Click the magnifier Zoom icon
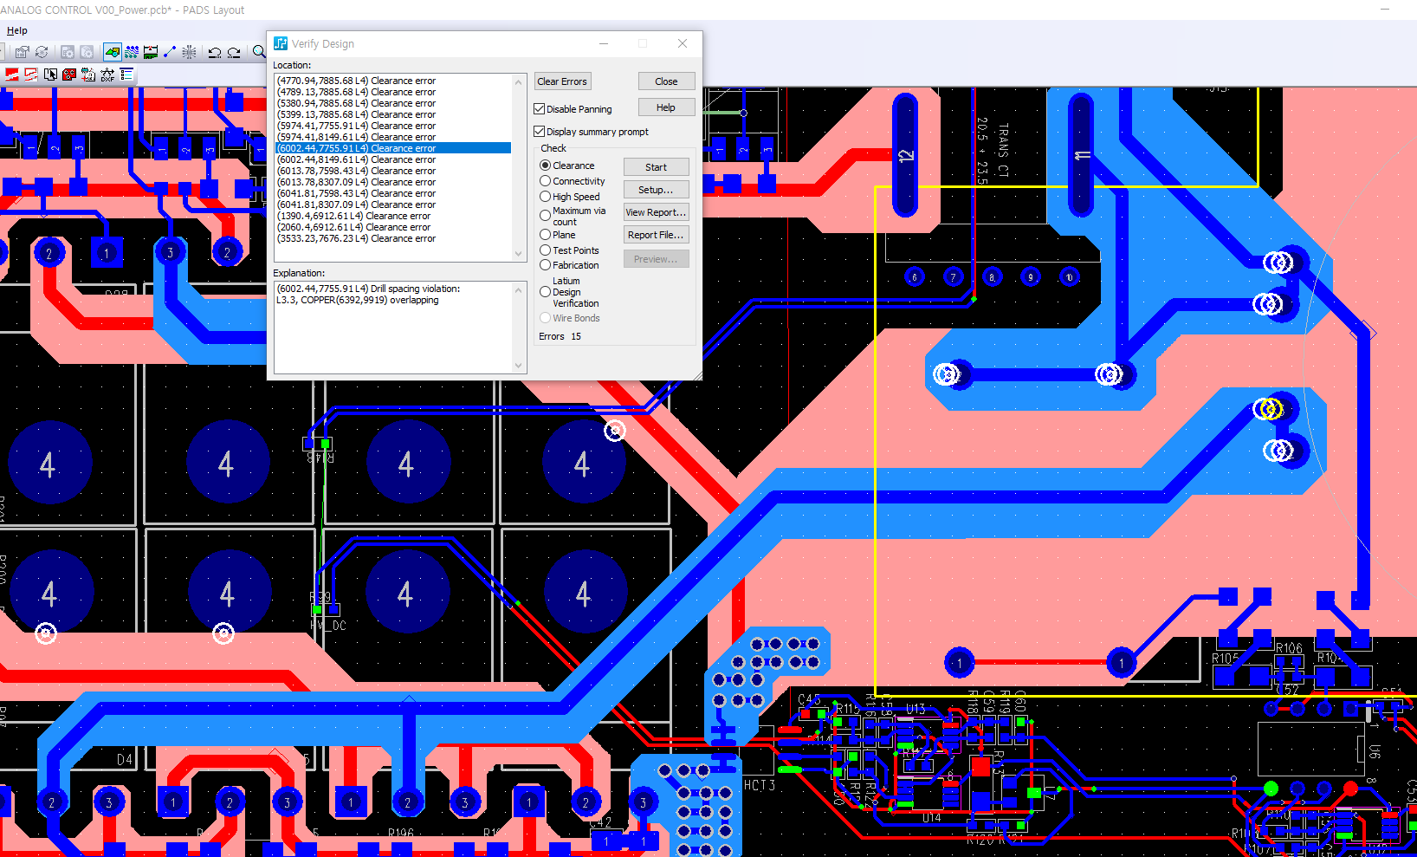Image resolution: width=1417 pixels, height=857 pixels. [x=258, y=52]
